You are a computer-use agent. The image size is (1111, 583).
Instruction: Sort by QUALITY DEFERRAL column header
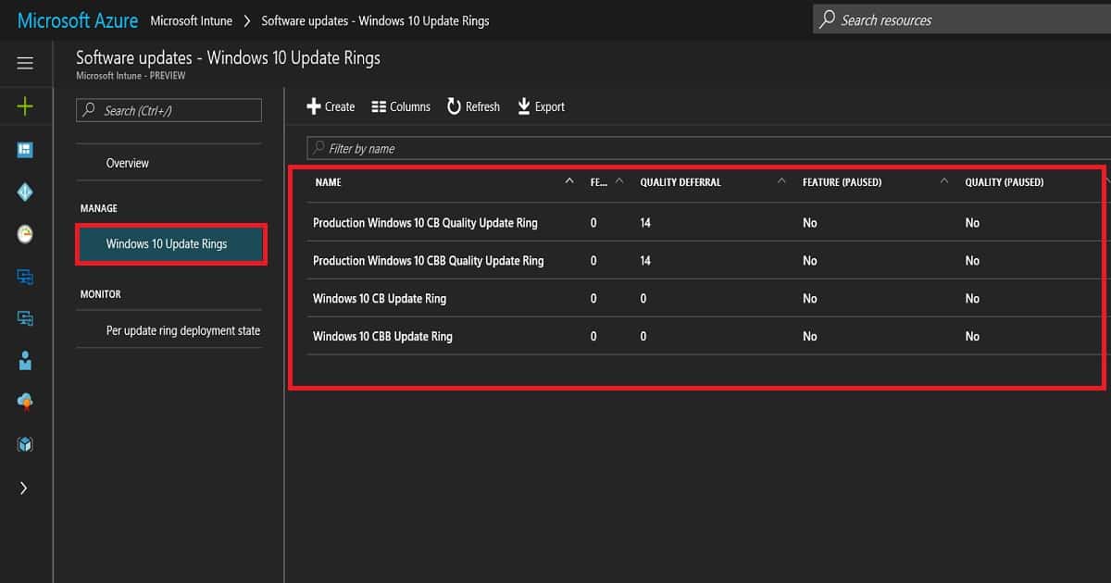click(x=680, y=182)
